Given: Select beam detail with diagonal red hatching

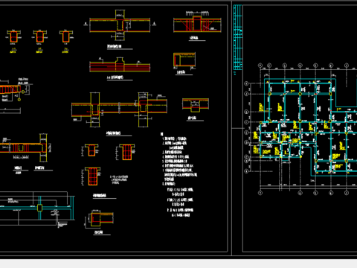Looking at the screenshot, I should click(197, 23).
